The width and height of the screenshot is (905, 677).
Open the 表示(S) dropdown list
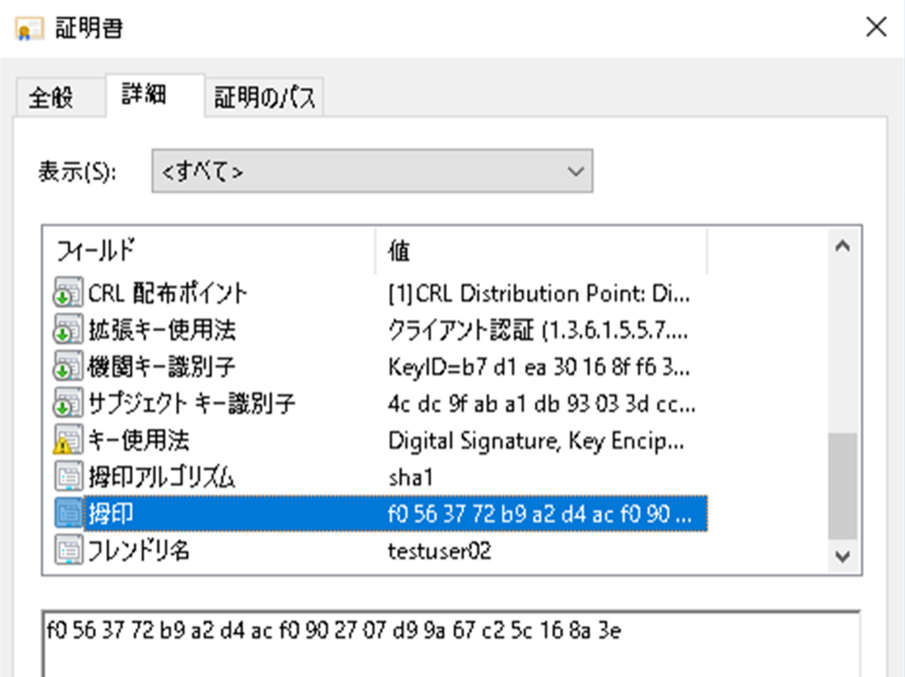372,171
